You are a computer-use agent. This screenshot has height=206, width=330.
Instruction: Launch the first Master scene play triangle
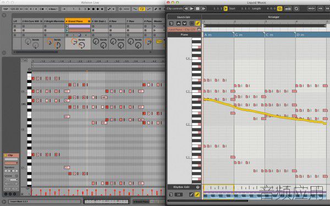pos(155,26)
